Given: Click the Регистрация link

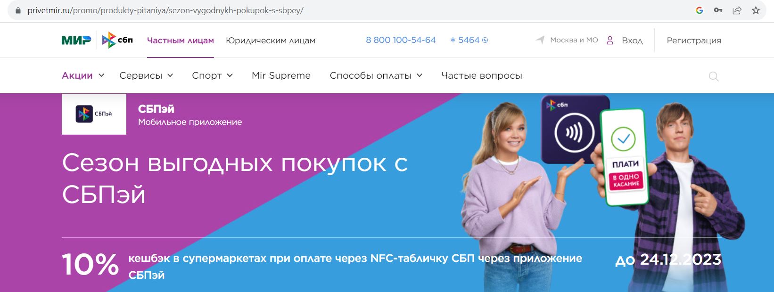Looking at the screenshot, I should pos(694,41).
